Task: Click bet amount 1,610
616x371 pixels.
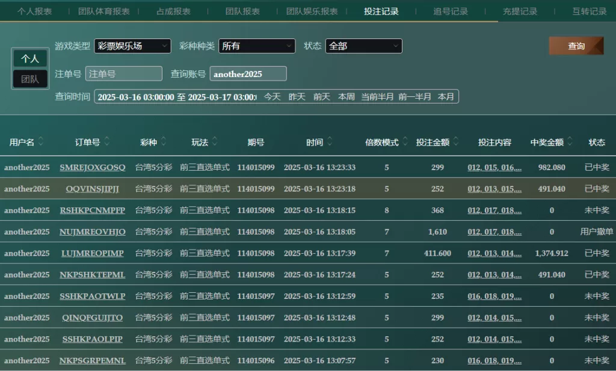Action: point(438,231)
